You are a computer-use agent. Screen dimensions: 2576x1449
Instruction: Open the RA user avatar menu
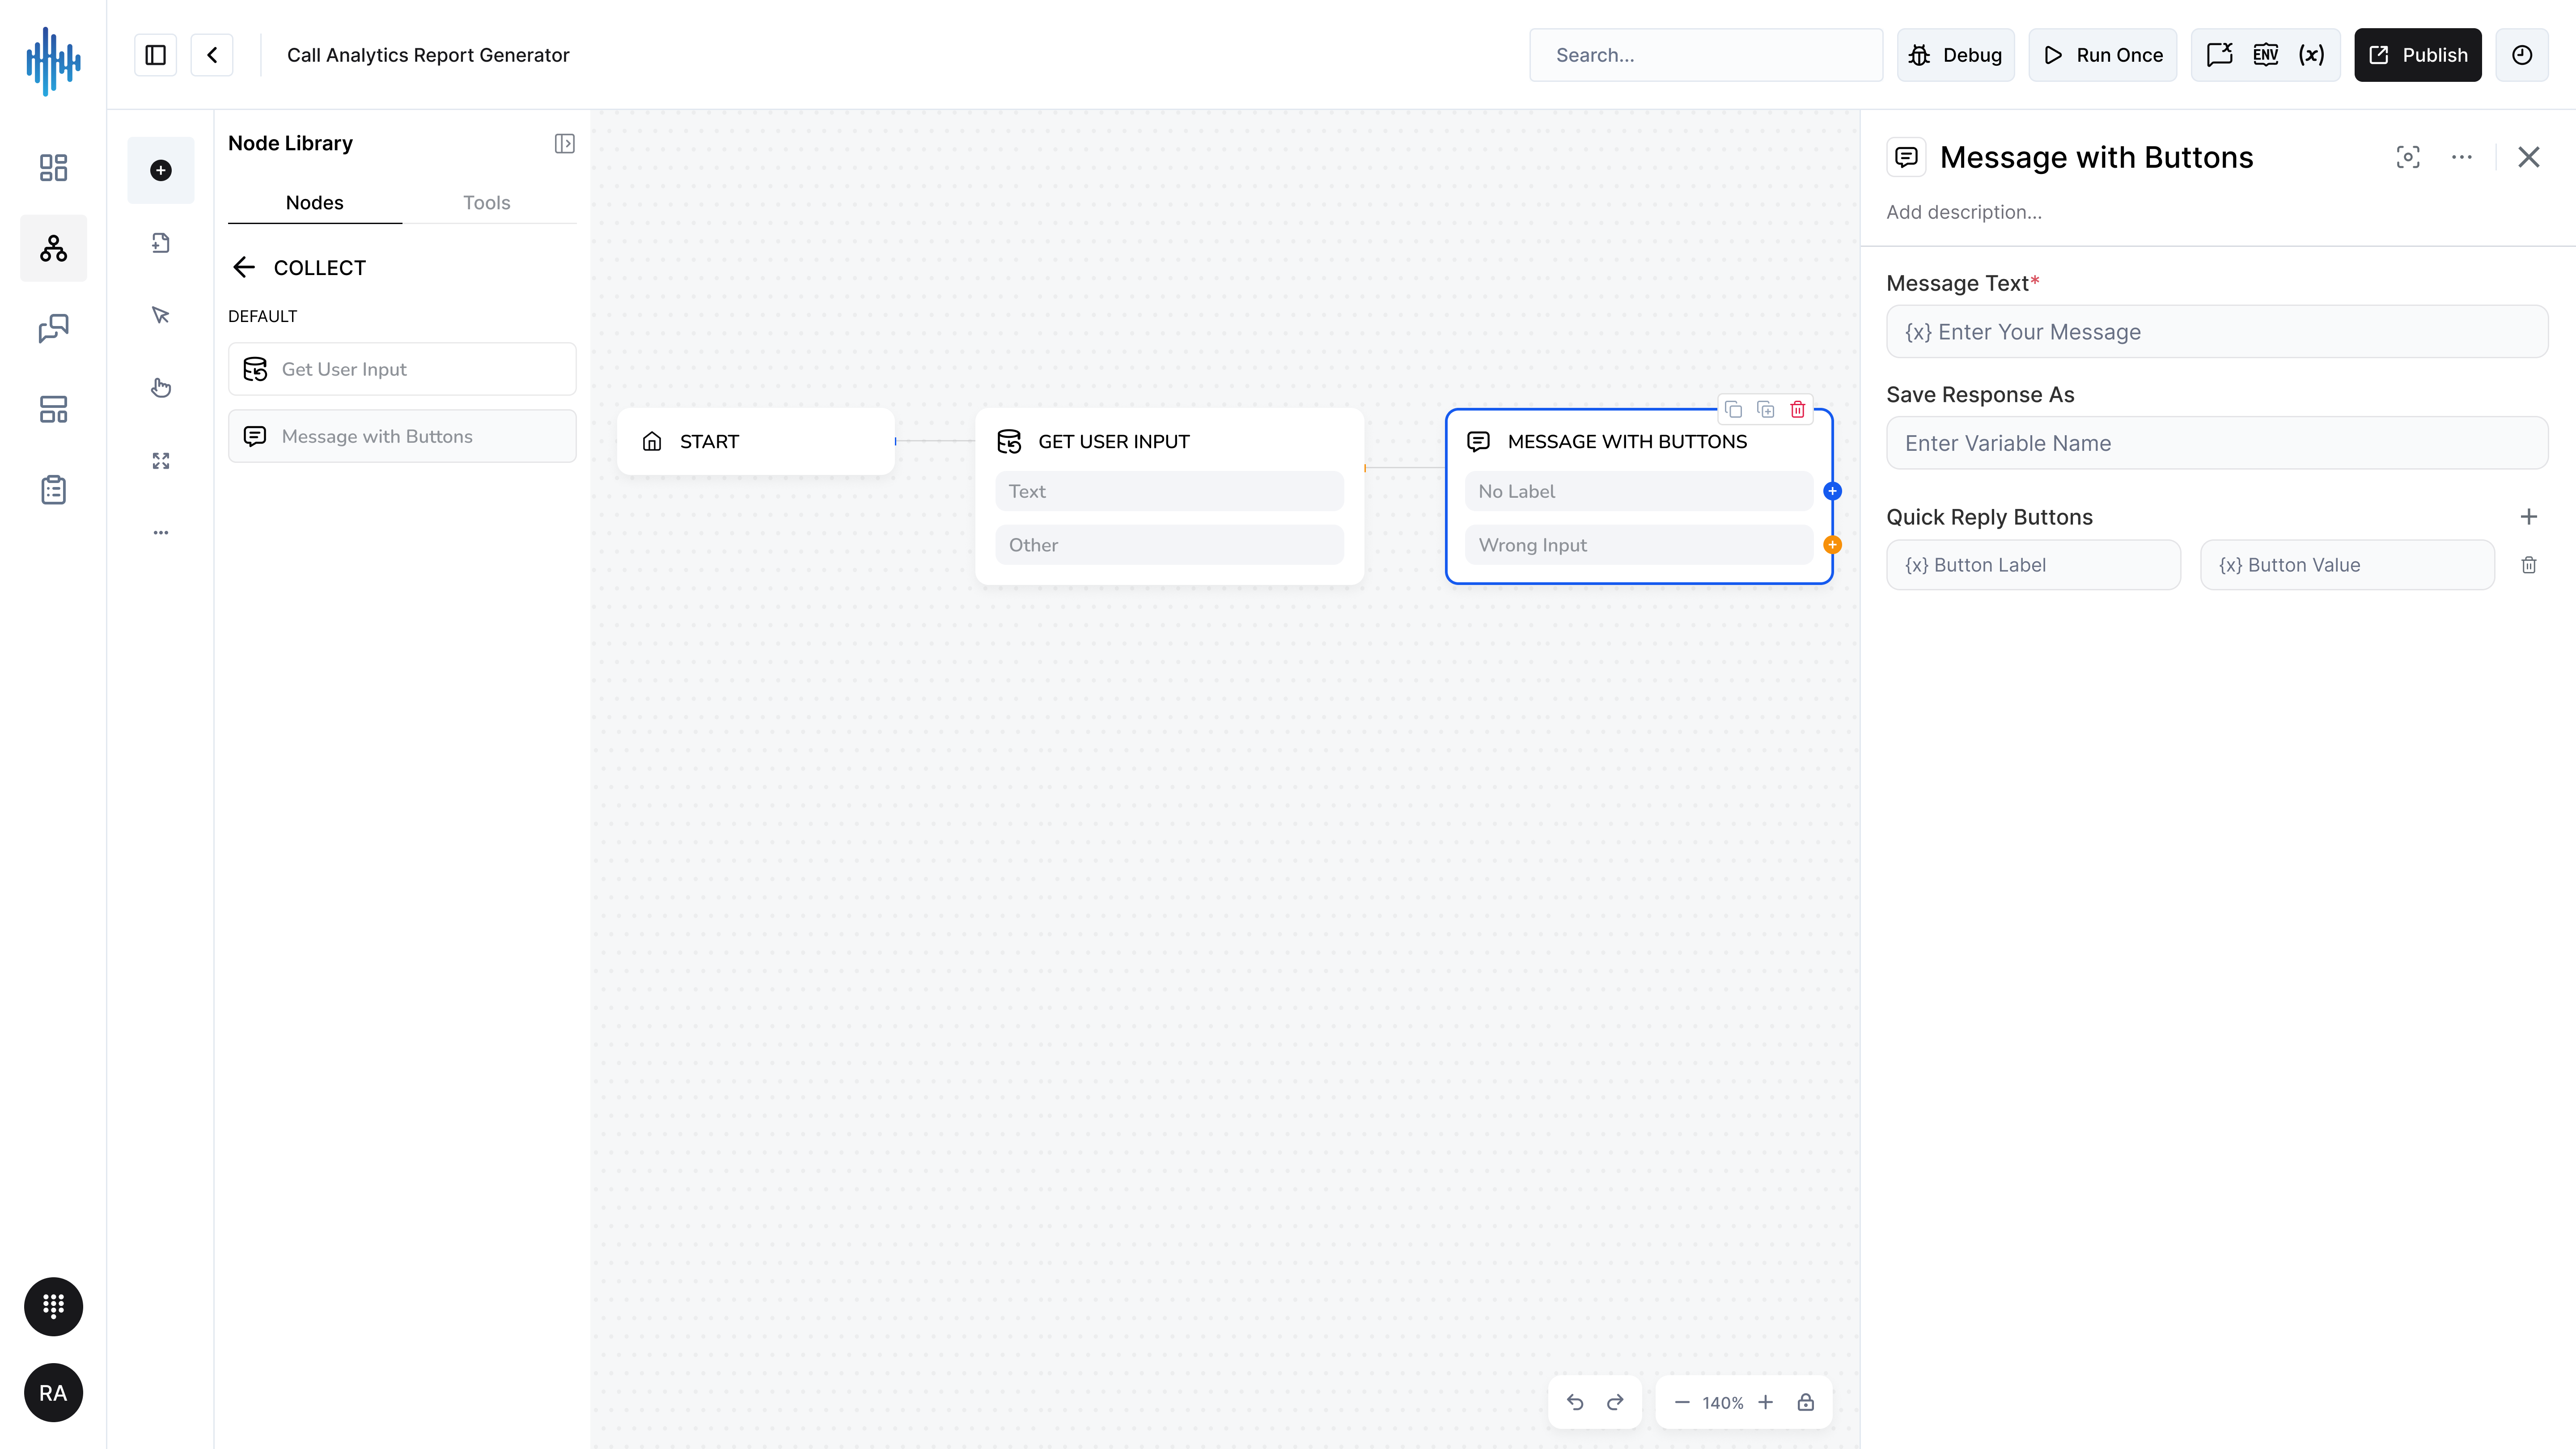[x=53, y=1393]
